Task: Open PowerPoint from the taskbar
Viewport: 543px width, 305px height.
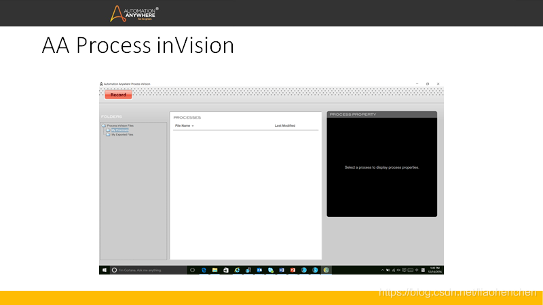Action: [293, 270]
